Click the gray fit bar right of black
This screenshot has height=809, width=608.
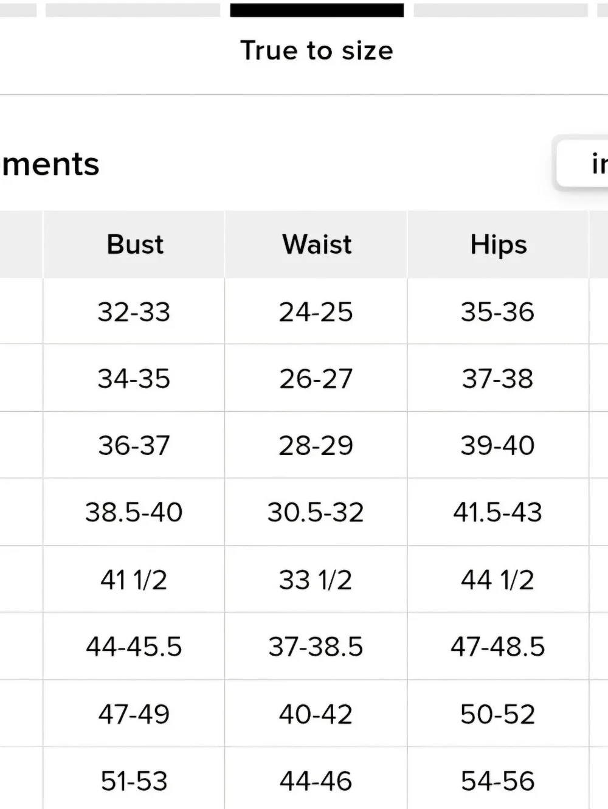click(500, 10)
